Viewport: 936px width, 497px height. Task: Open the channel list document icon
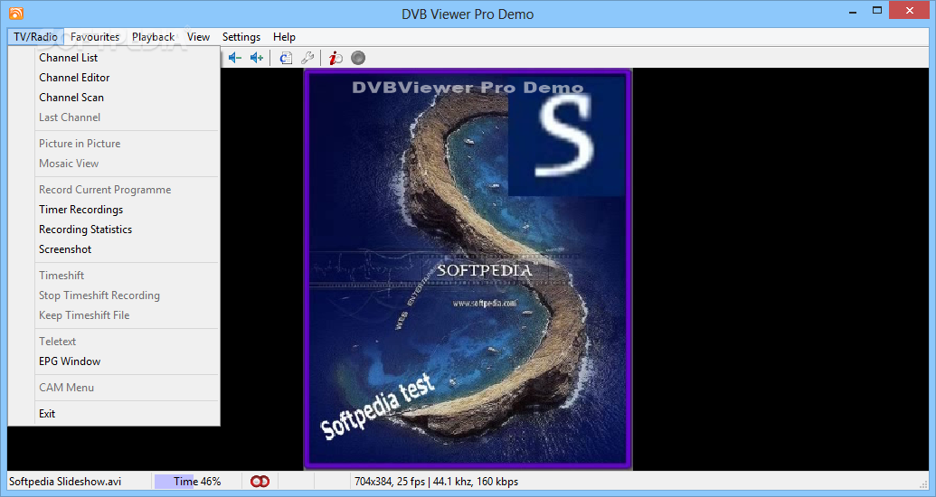(286, 58)
